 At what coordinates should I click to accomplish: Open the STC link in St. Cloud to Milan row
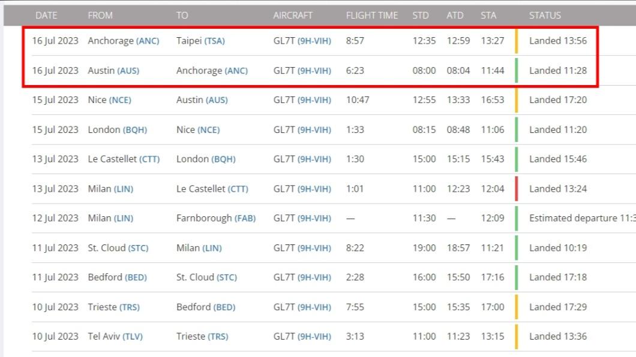[139, 248]
